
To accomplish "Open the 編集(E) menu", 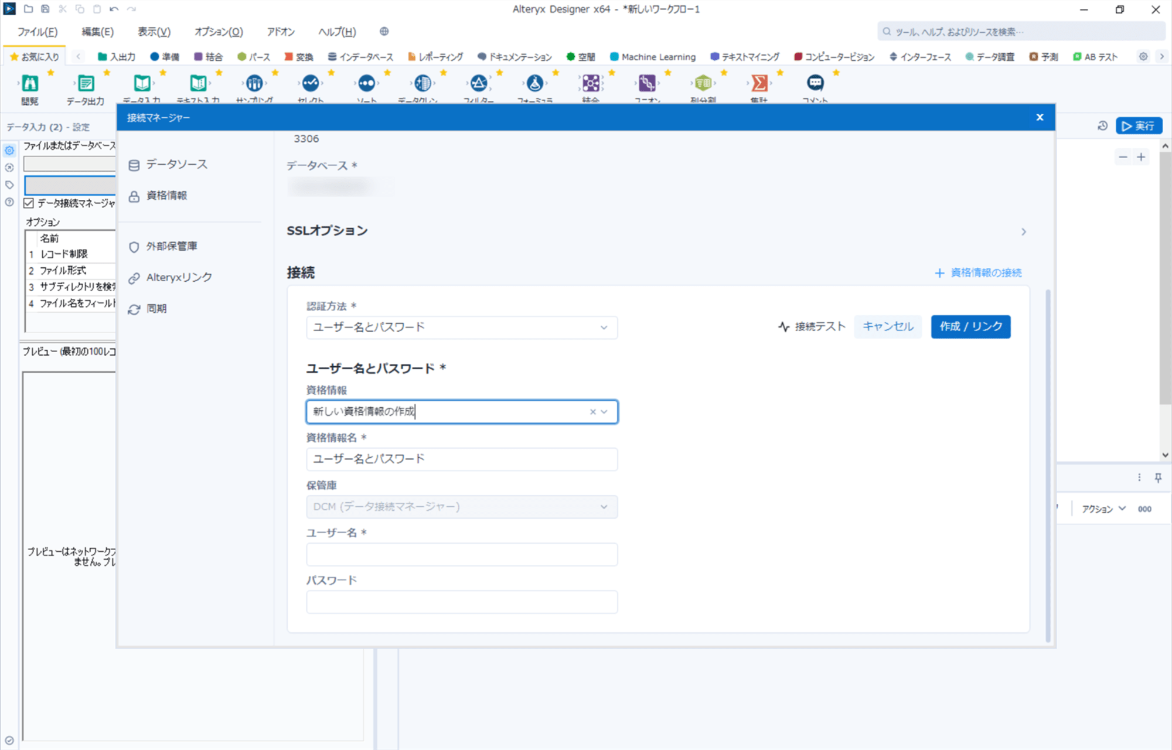I will (97, 32).
